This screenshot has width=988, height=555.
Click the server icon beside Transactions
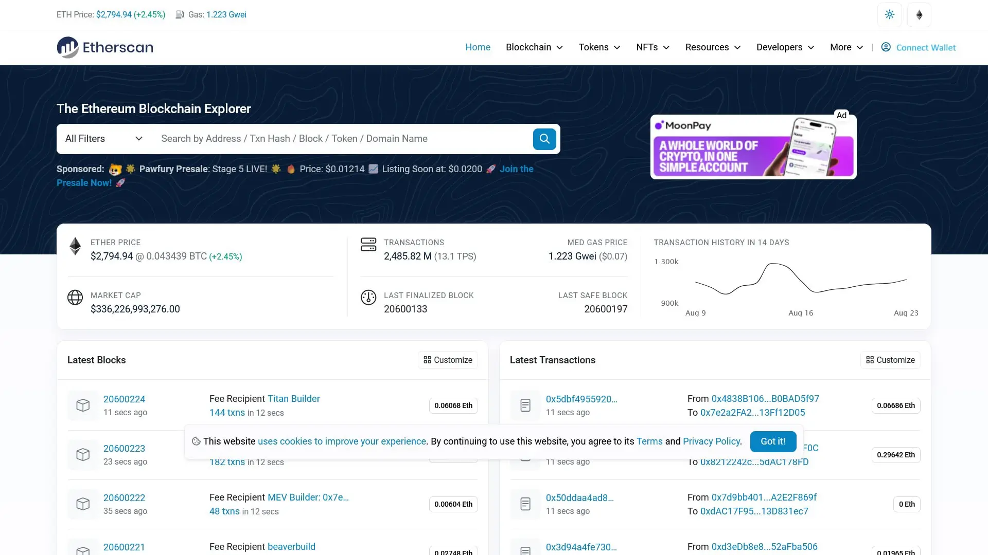tap(368, 245)
